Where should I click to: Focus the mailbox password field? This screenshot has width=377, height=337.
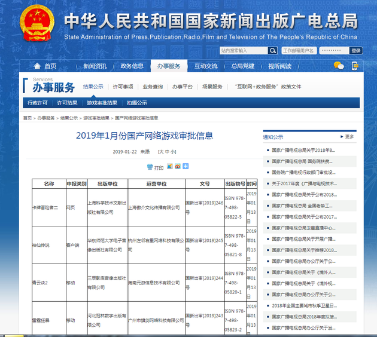point(334,51)
